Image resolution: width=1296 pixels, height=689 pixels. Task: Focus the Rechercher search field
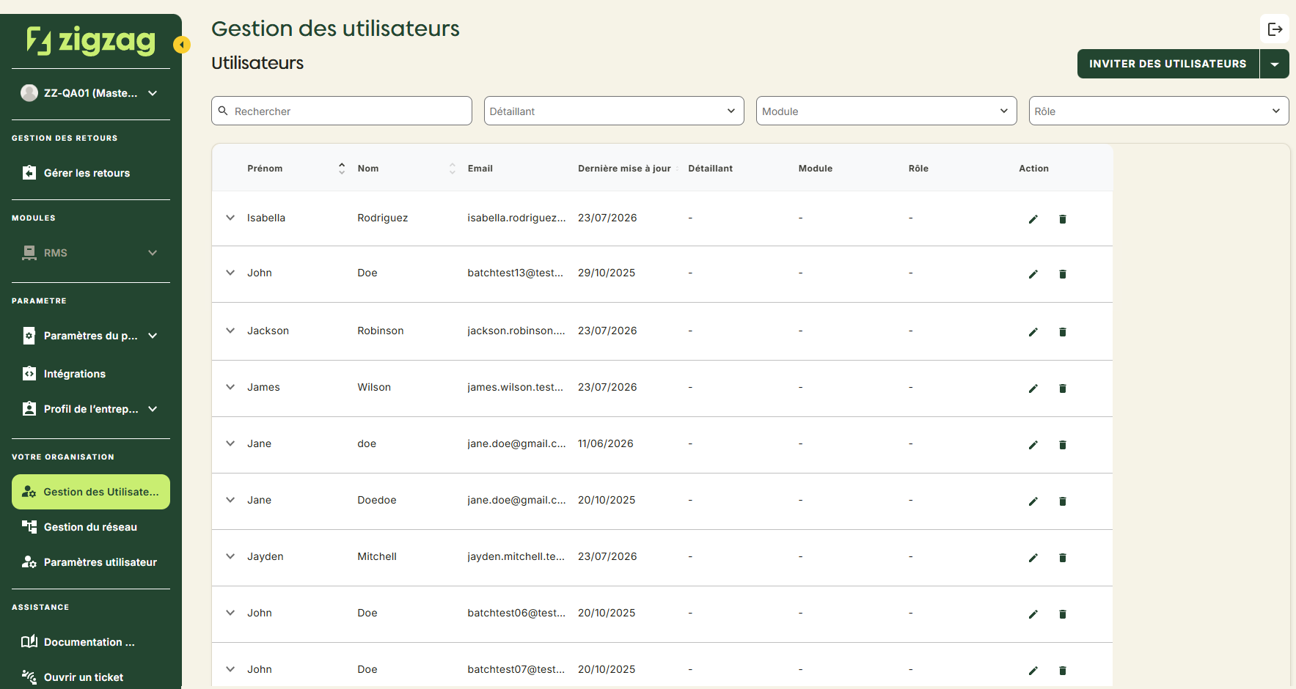pos(342,111)
